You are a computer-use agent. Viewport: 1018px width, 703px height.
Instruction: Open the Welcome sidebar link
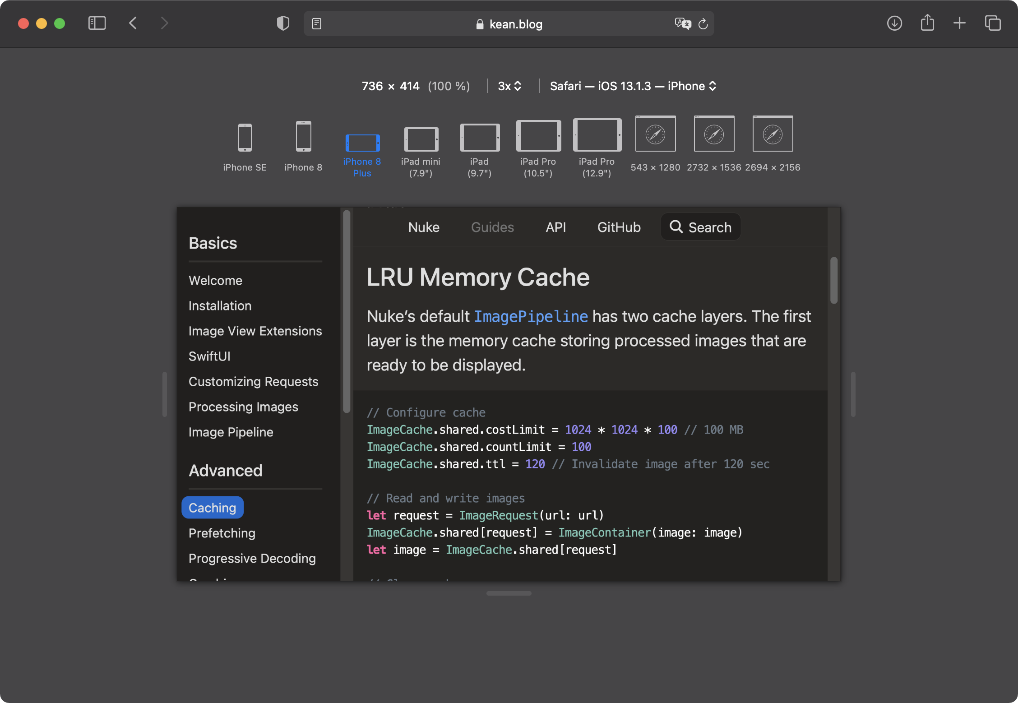[x=215, y=280]
